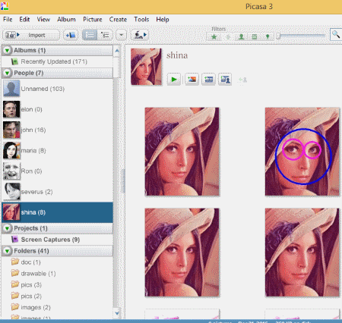Open the View menu

pos(43,20)
